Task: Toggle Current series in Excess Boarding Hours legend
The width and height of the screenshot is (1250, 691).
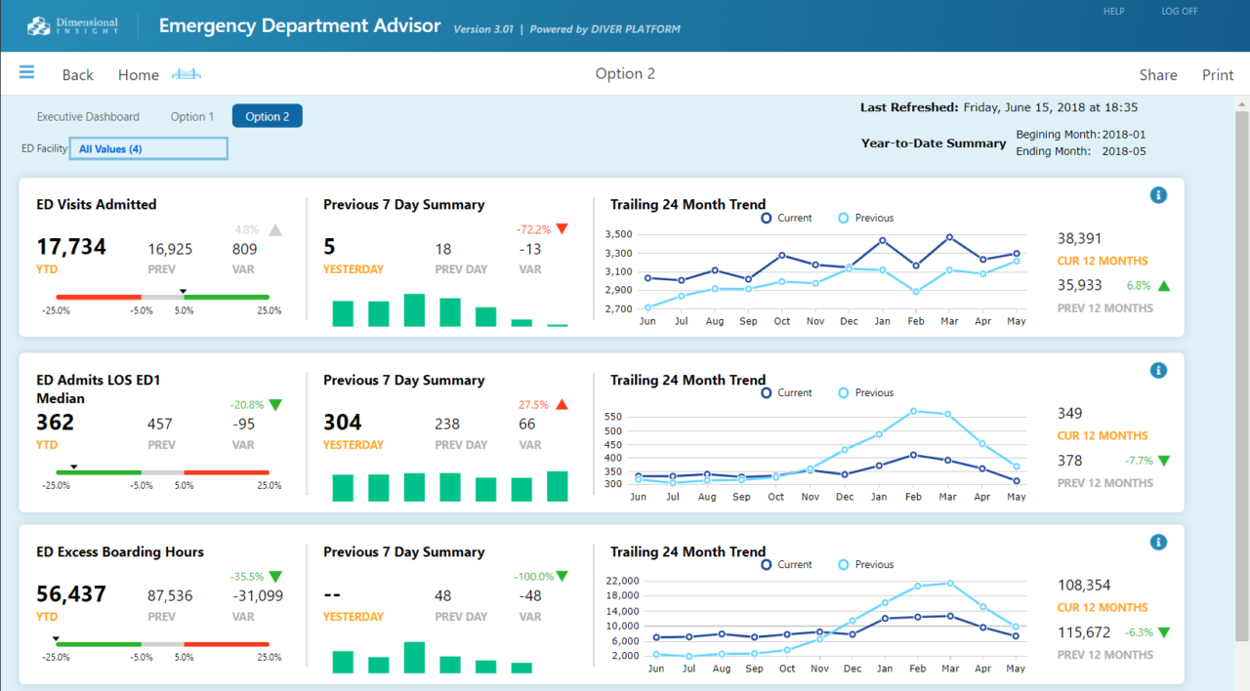Action: [x=786, y=564]
